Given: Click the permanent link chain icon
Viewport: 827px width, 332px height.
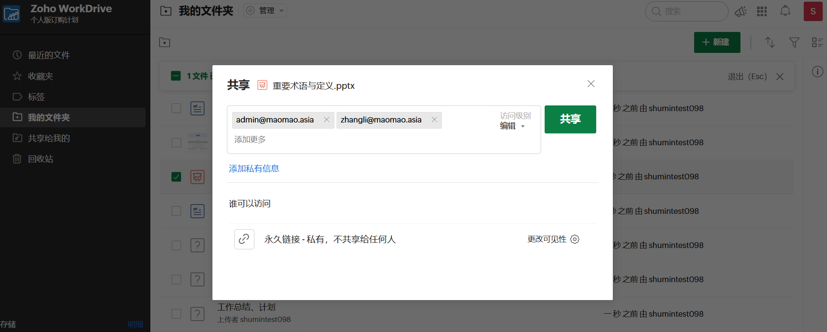Looking at the screenshot, I should pyautogui.click(x=244, y=239).
